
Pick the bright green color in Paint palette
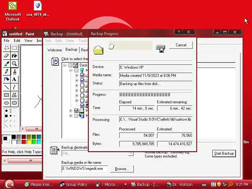coord(34,142)
